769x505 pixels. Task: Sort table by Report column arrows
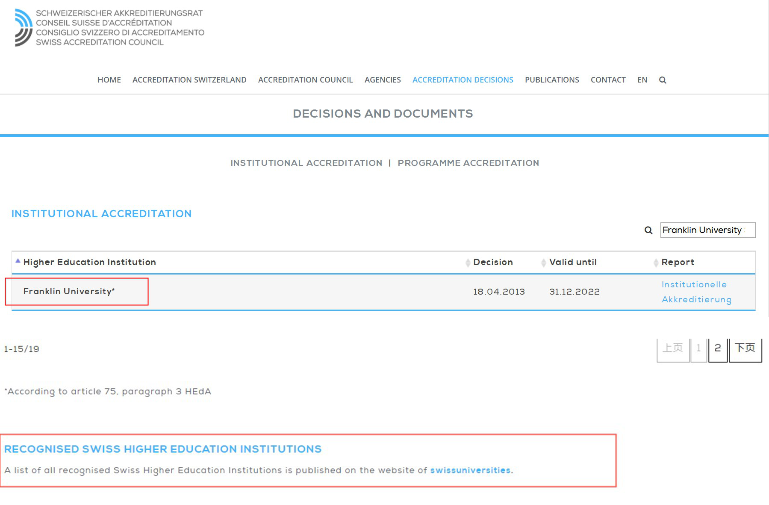pos(656,263)
